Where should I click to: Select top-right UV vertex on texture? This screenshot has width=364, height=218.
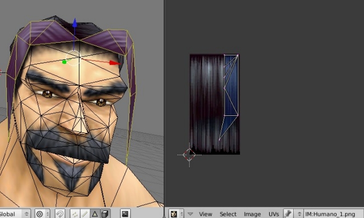238,55
